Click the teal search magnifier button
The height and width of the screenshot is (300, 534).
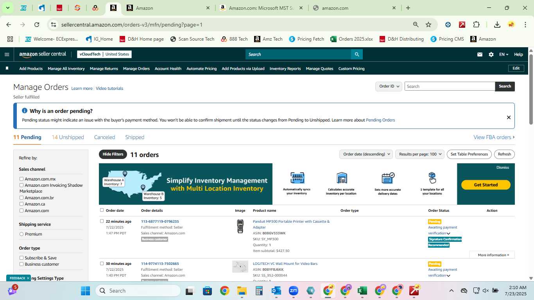pyautogui.click(x=357, y=54)
